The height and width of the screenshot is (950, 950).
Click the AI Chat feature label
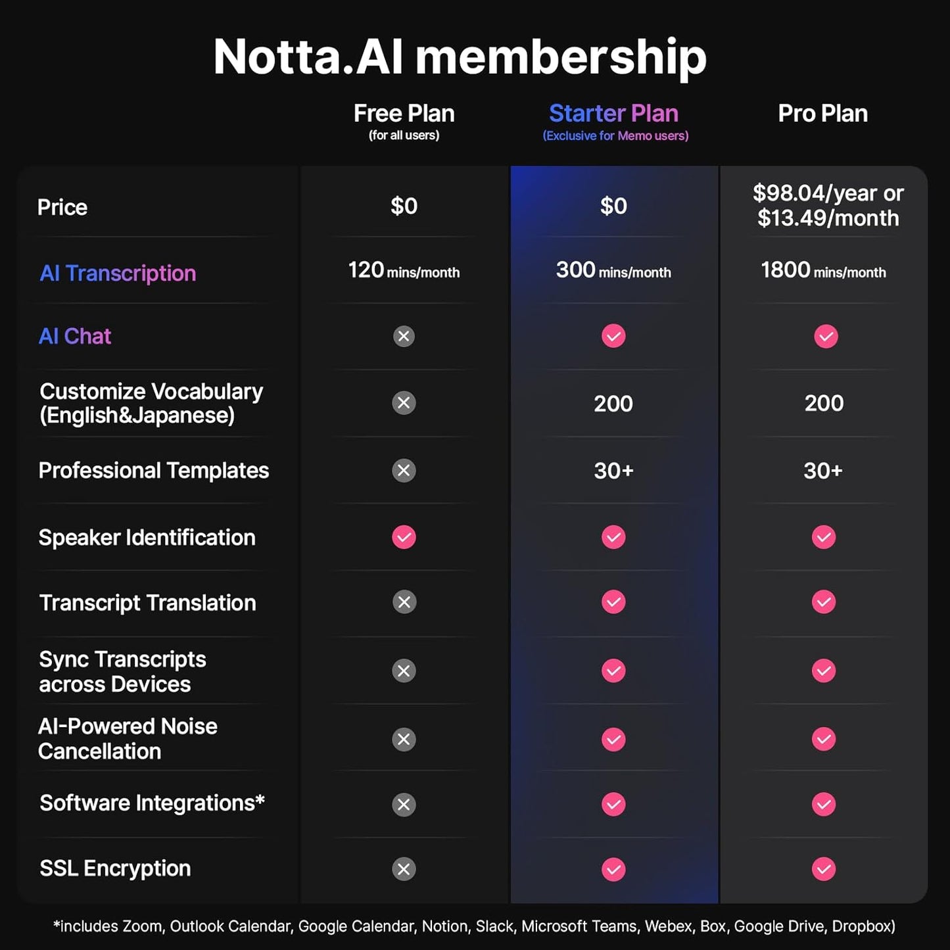click(75, 336)
